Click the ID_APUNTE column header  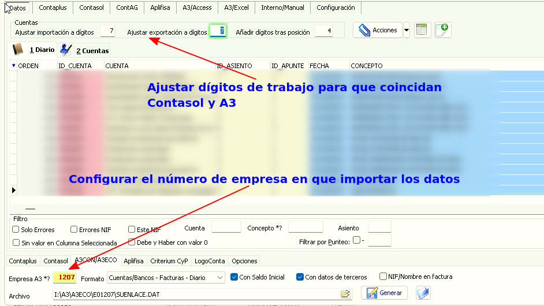click(289, 66)
